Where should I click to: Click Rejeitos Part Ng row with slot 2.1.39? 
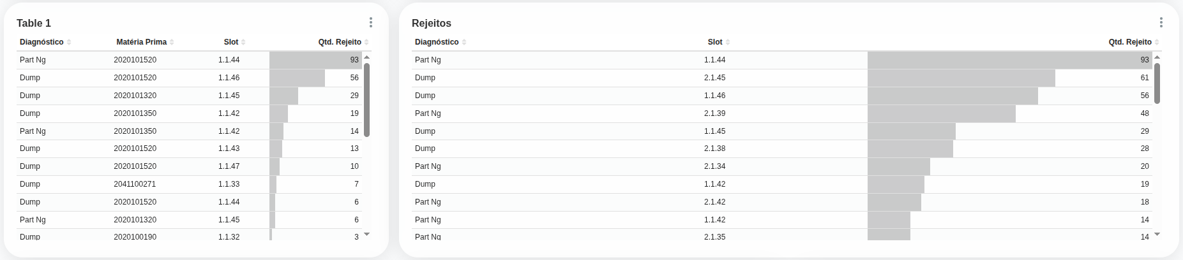click(714, 113)
